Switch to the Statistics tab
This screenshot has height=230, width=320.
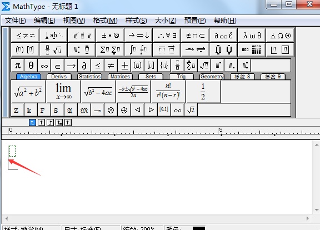[89, 77]
